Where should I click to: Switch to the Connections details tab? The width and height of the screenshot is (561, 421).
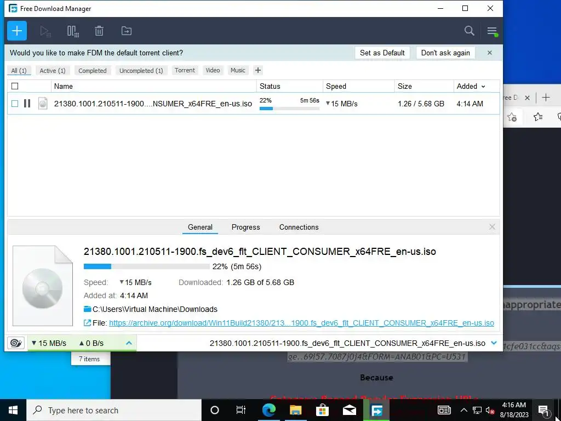click(299, 227)
